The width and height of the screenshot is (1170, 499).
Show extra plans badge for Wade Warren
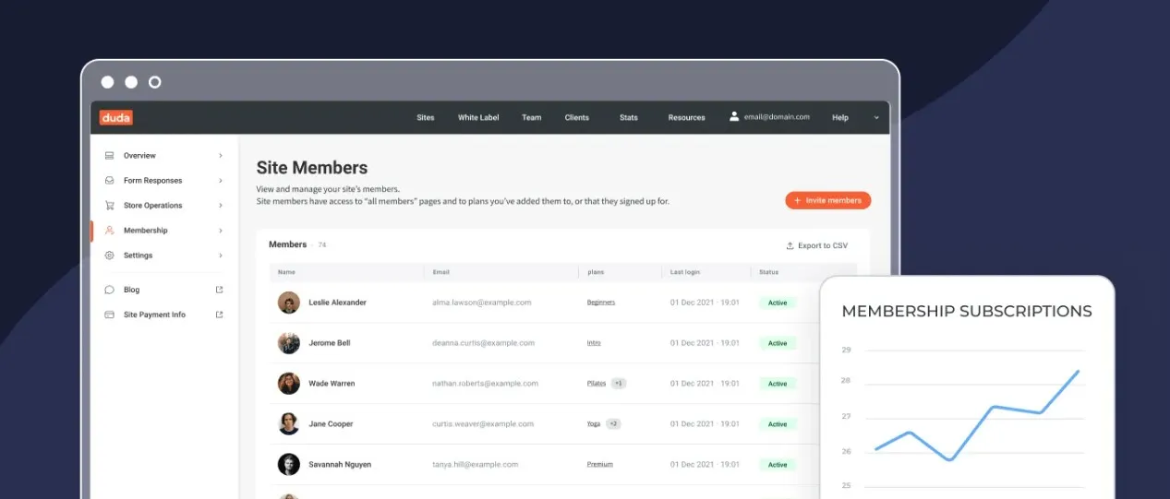tap(619, 384)
